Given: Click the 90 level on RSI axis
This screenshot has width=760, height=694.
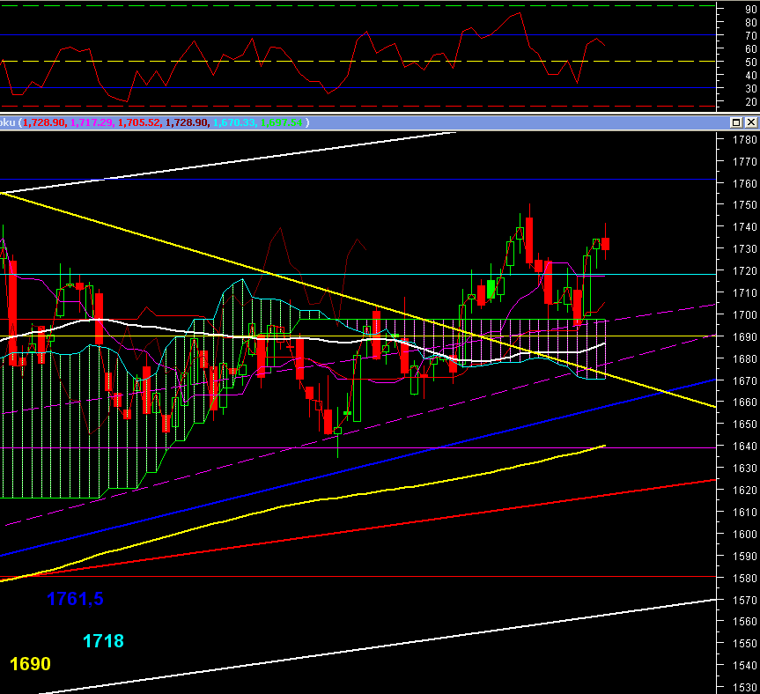Looking at the screenshot, I should [751, 9].
